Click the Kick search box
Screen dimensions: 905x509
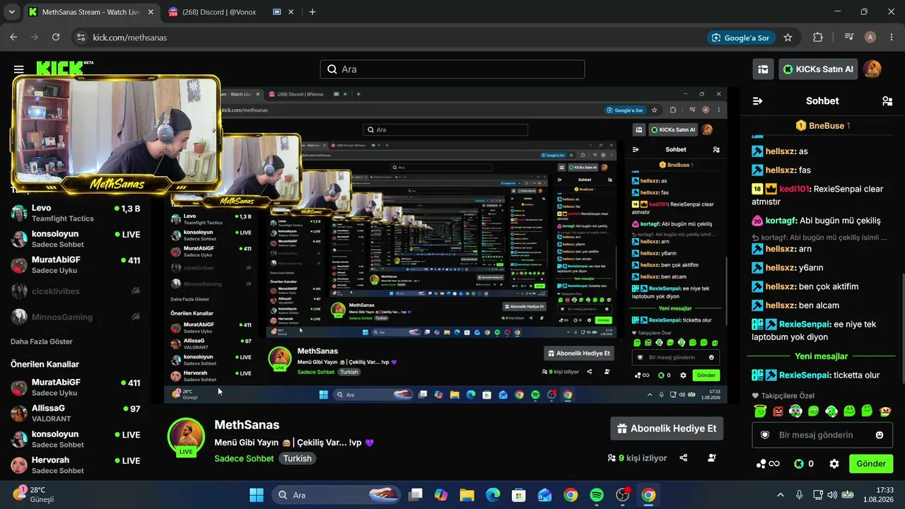pos(452,69)
